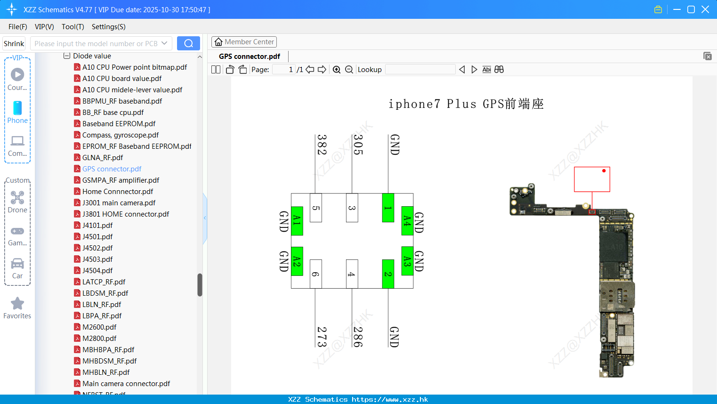
Task: Select the Computer category in the sidebar
Action: point(17,146)
